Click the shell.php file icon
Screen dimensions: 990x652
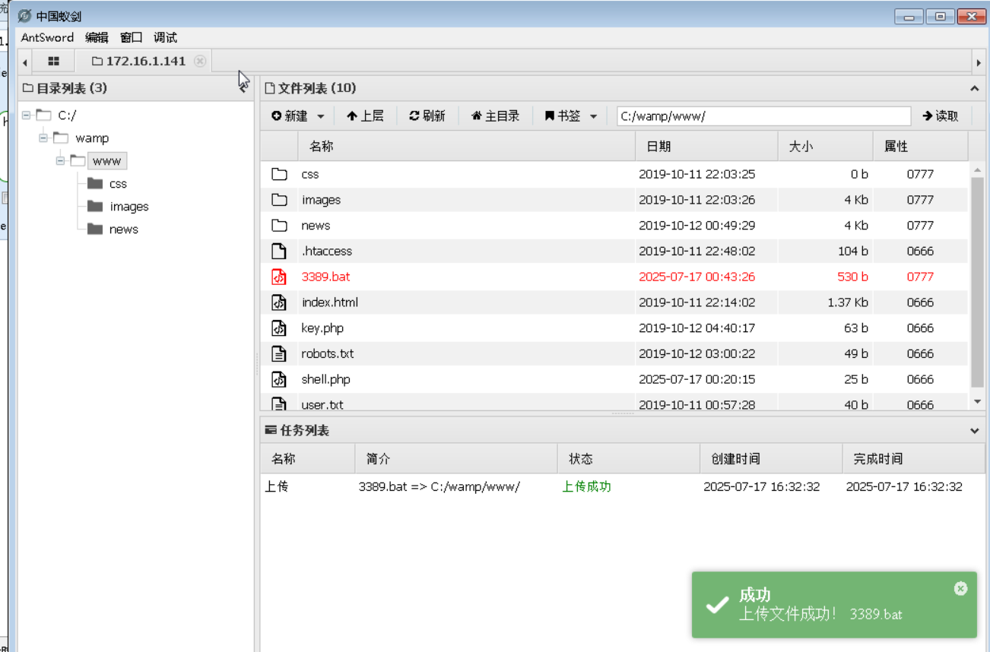pos(279,379)
